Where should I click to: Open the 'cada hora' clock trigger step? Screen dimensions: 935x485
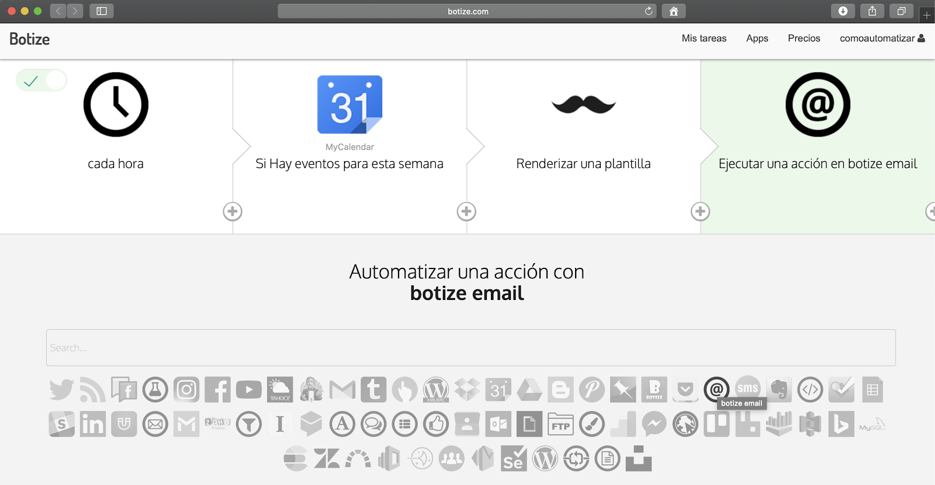pos(116,104)
